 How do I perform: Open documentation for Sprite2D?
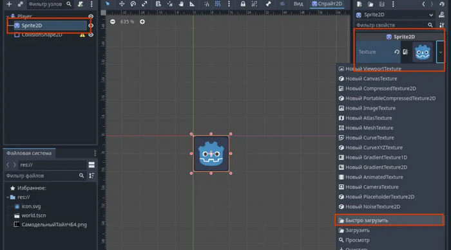pyautogui.click(x=441, y=15)
